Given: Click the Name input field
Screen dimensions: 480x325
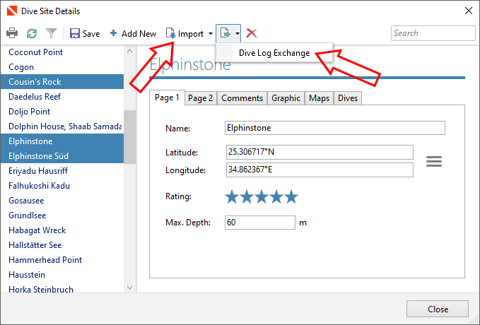Looking at the screenshot, I should pyautogui.click(x=335, y=128).
